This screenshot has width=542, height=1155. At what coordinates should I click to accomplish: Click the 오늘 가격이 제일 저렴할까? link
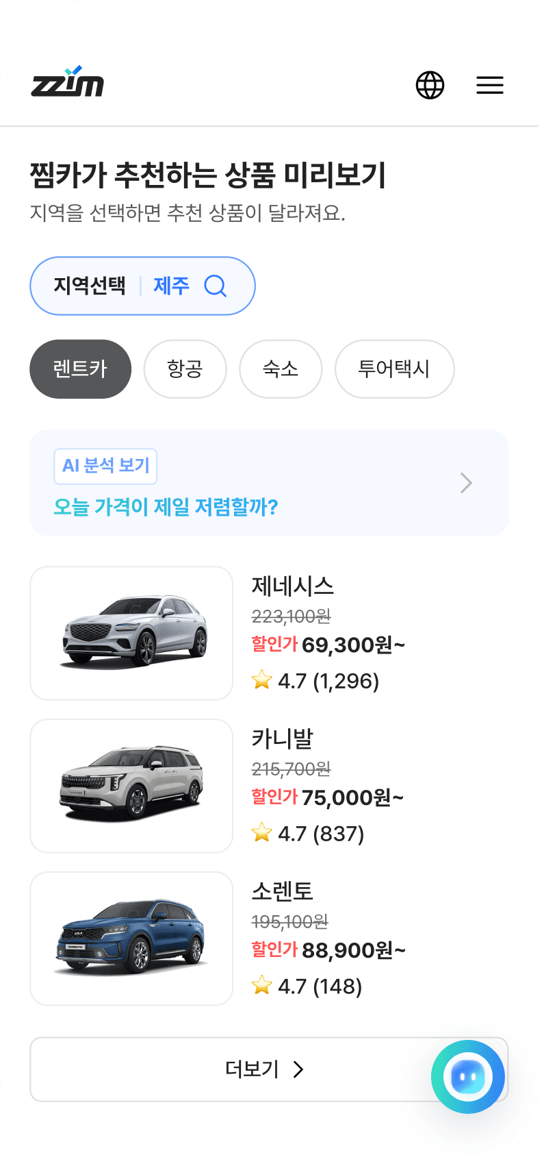(x=166, y=507)
